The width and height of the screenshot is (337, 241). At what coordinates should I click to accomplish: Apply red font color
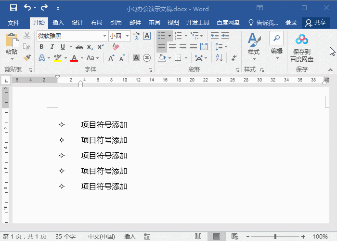pyautogui.click(x=74, y=58)
